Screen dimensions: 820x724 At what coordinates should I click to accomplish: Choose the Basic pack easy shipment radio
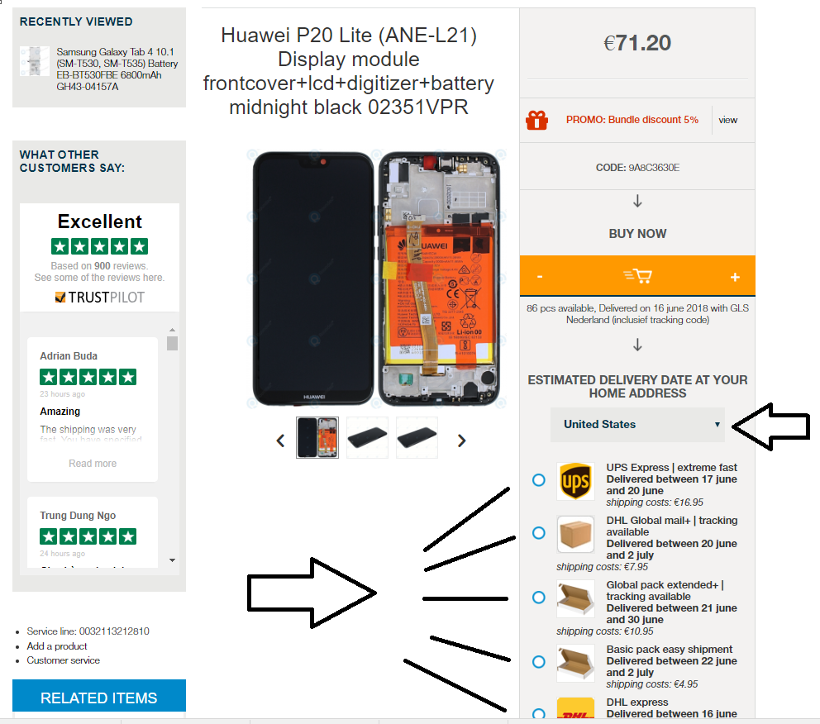(x=539, y=662)
